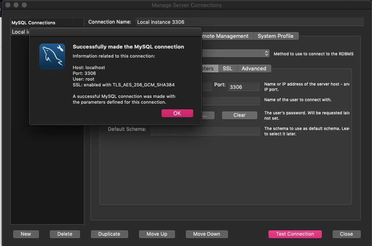Click the 'User: root' line
Screen dimensions: 372x246
(83, 79)
